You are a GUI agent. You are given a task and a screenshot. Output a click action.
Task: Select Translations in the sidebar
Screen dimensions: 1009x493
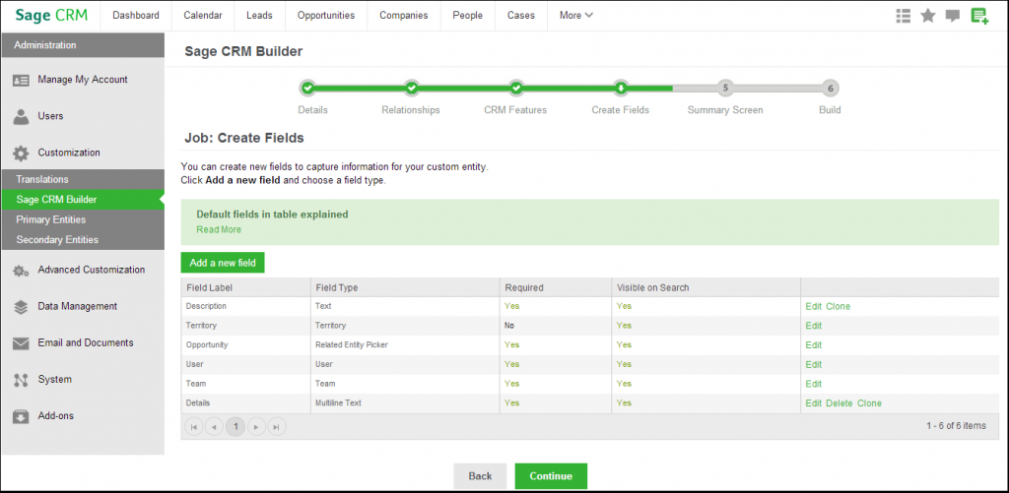(83, 179)
